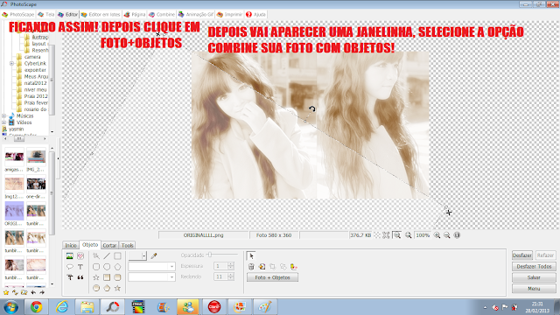
Task: Activate the eyedropper color picker
Action: (x=154, y=255)
